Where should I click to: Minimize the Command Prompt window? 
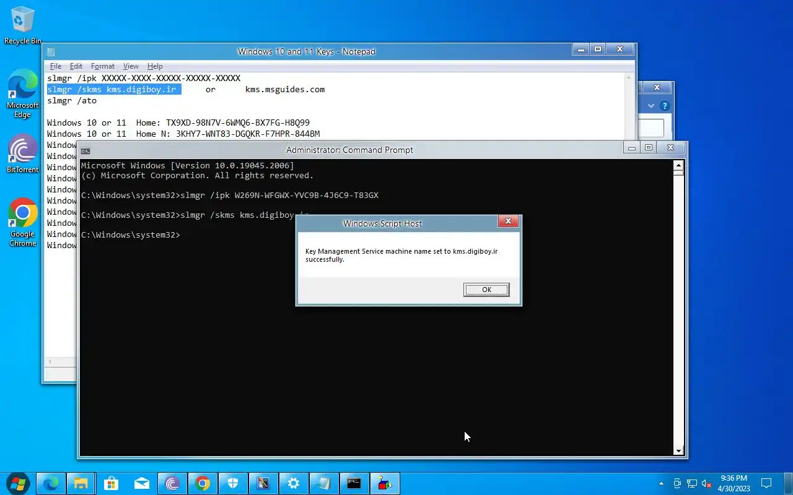631,148
